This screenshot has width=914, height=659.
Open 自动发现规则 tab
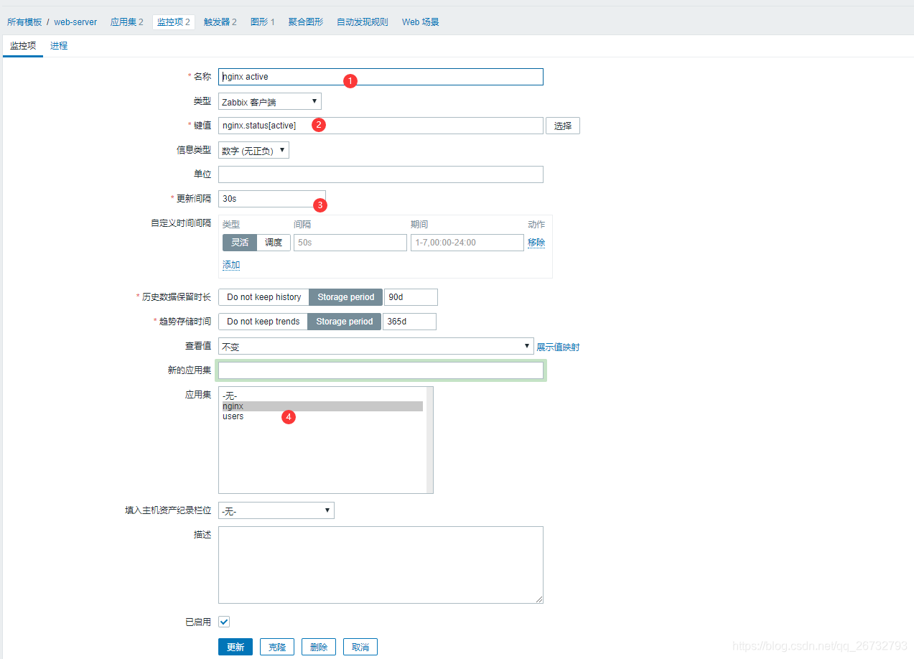pyautogui.click(x=363, y=22)
